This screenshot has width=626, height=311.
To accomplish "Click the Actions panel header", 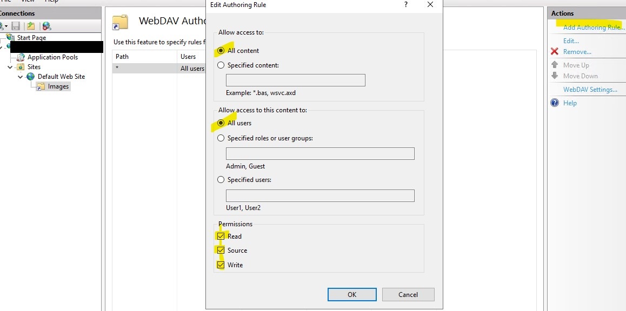I will [x=587, y=13].
